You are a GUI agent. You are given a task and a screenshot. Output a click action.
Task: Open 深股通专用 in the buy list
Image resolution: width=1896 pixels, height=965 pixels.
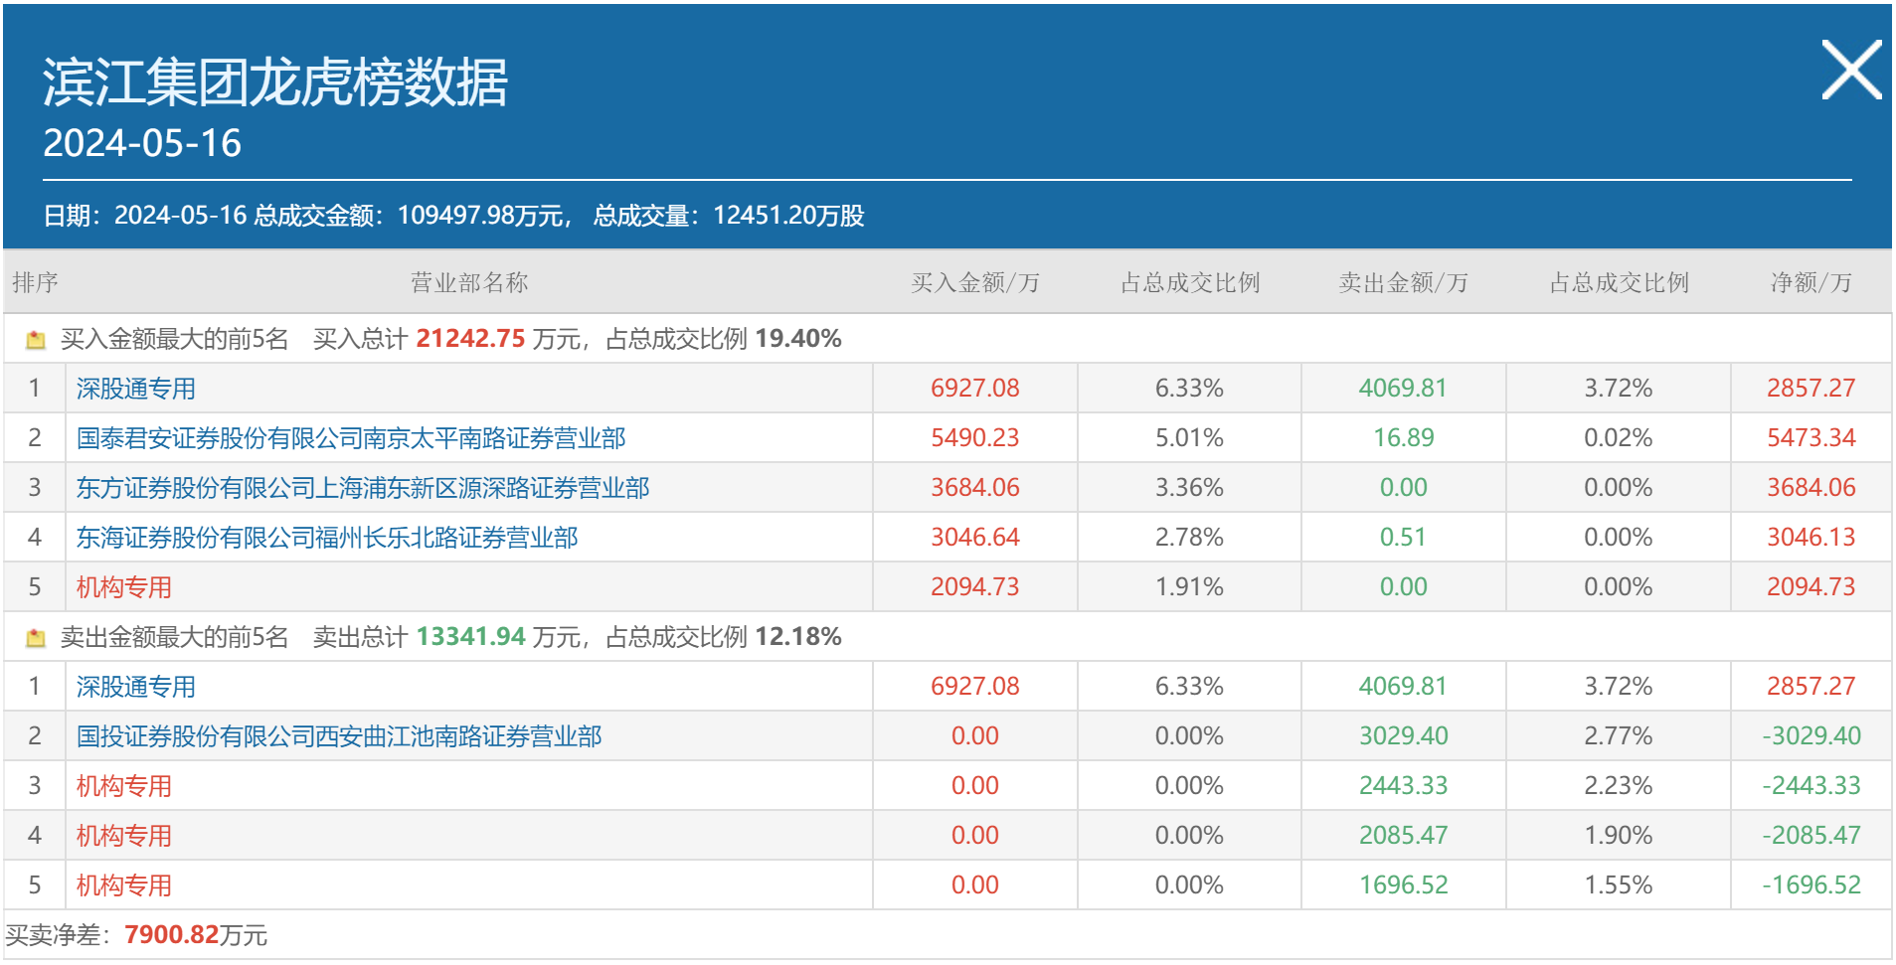point(136,389)
